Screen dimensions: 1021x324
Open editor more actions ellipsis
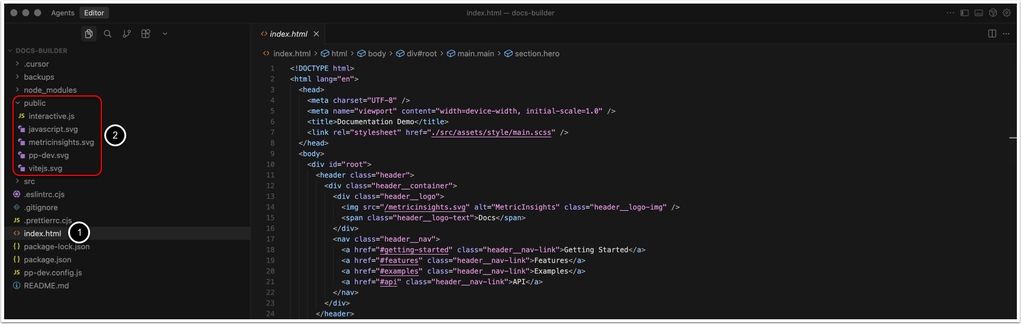[x=1006, y=34]
